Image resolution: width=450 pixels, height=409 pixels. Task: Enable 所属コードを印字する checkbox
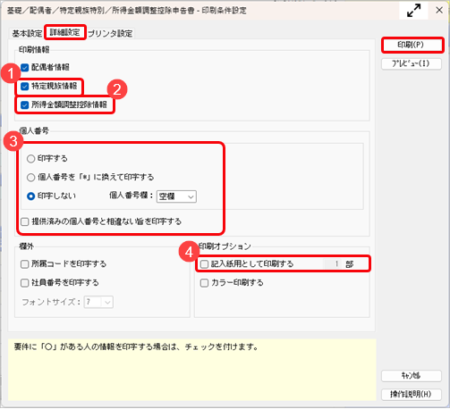coord(24,264)
